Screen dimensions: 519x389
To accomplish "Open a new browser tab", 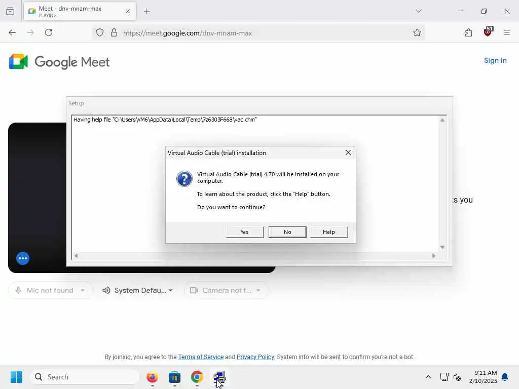I will point(147,12).
